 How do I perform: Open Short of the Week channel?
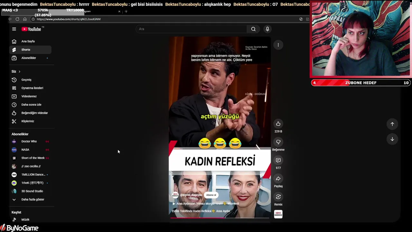[30, 158]
